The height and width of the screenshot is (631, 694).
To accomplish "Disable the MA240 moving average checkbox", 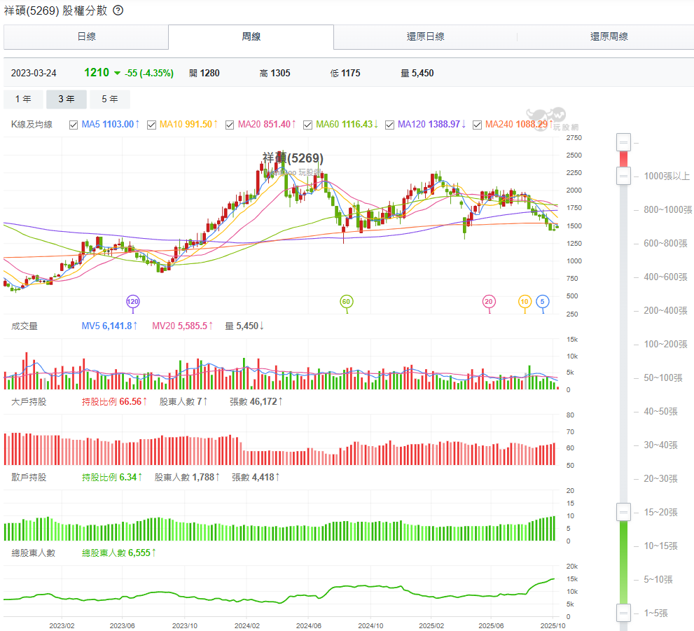I will point(478,125).
